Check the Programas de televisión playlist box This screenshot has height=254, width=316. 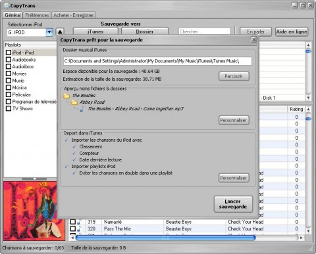9,102
